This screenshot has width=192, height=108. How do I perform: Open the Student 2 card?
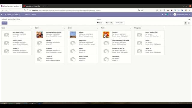[50, 51]
